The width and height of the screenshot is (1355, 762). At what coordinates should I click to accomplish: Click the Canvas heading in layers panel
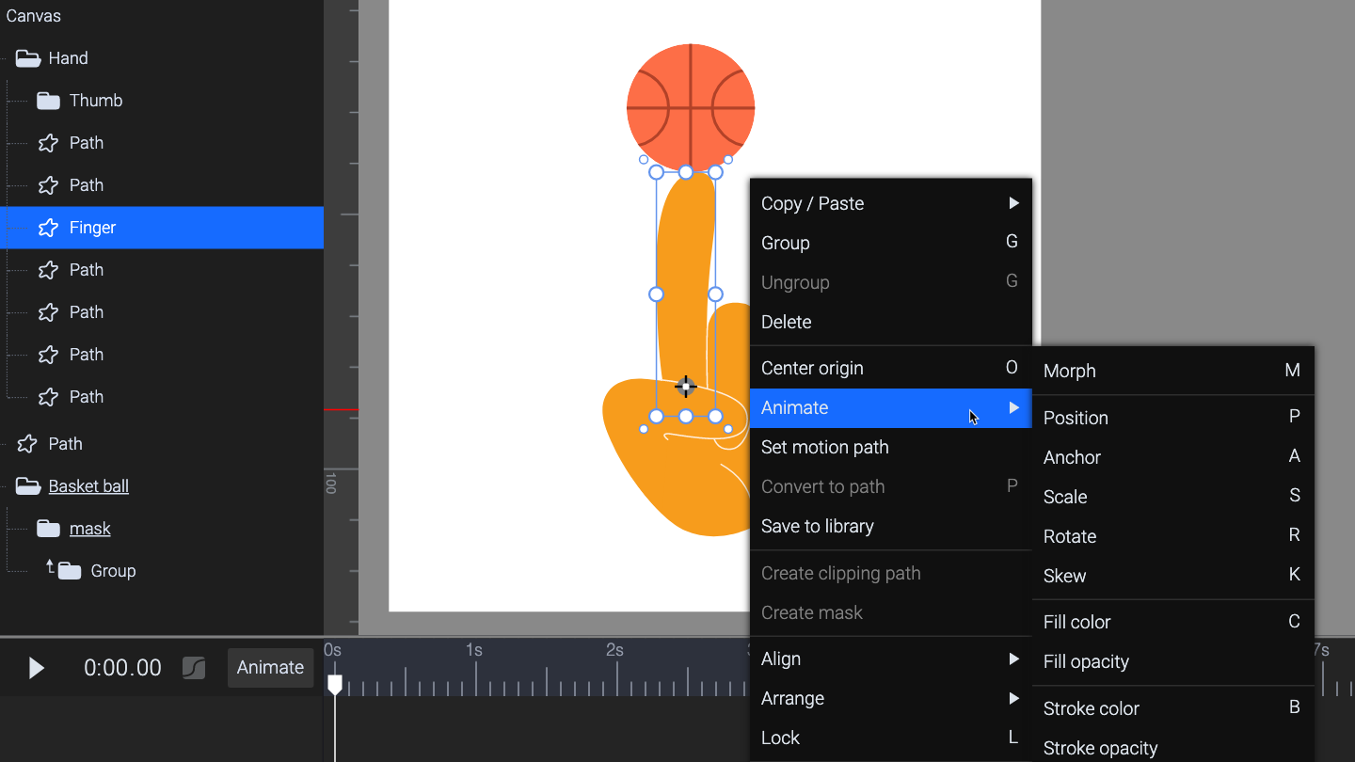pos(34,16)
